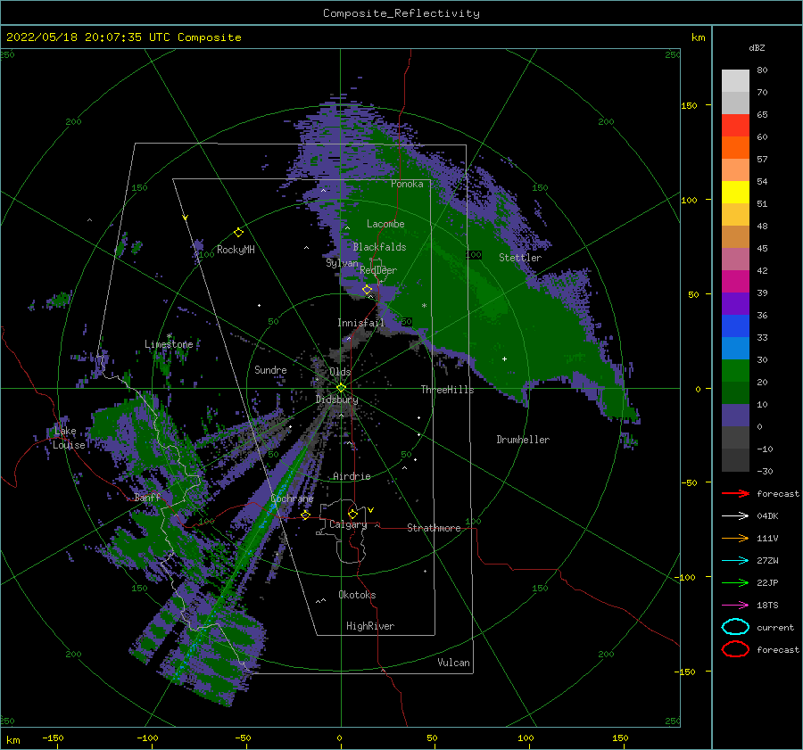Click the magenta 42 dBZ color swatch

(x=735, y=281)
